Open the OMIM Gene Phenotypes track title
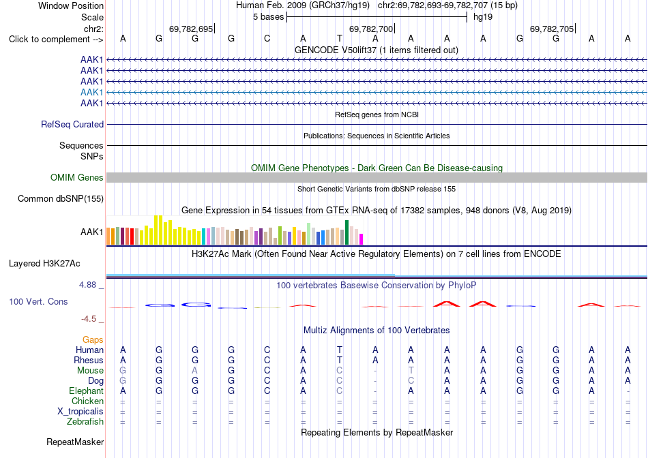The height and width of the screenshot is (458, 648). coord(377,168)
